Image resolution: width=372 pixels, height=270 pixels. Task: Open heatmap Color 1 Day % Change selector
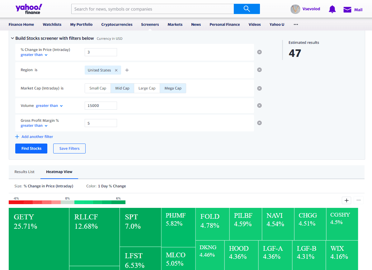[112, 186]
